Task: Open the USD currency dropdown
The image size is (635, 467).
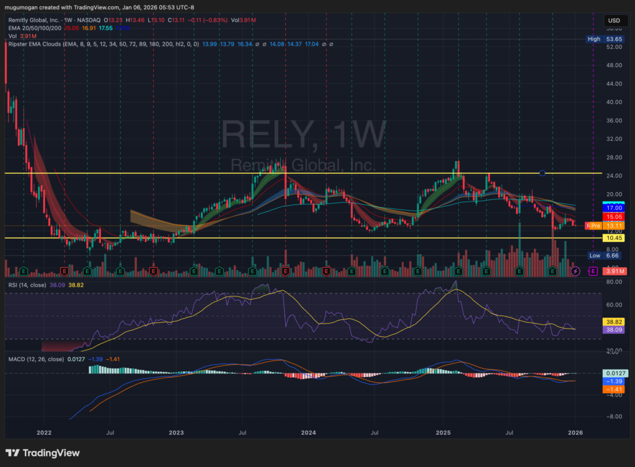Action: pos(615,20)
